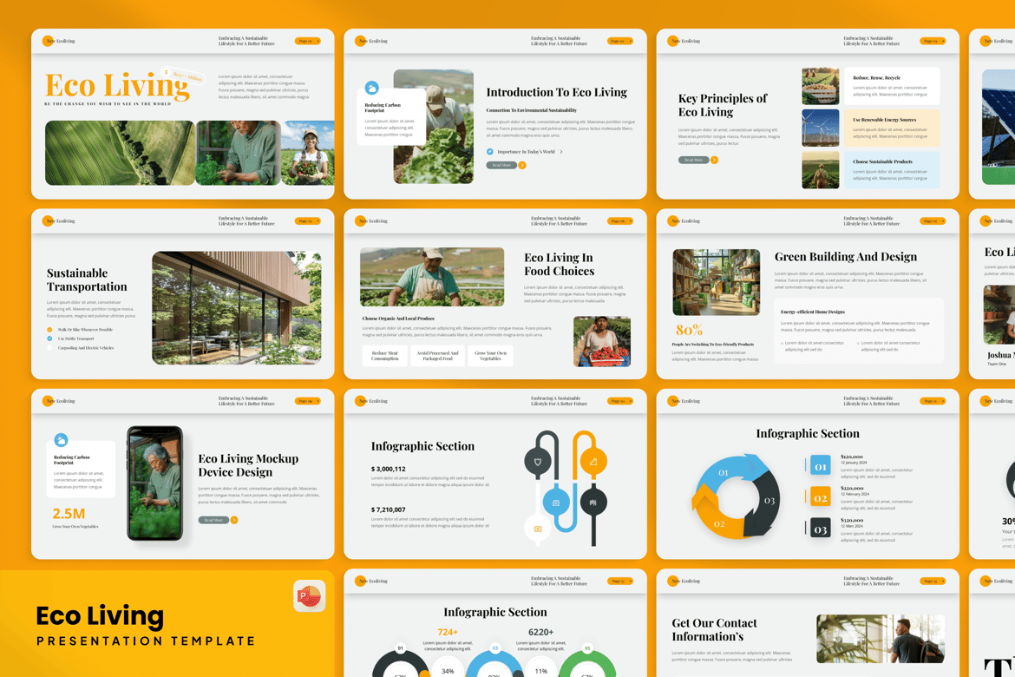The image size is (1015, 677).
Task: Click the Ecoliving logo on the Sustainable Transportation slide
Action: [x=58, y=221]
